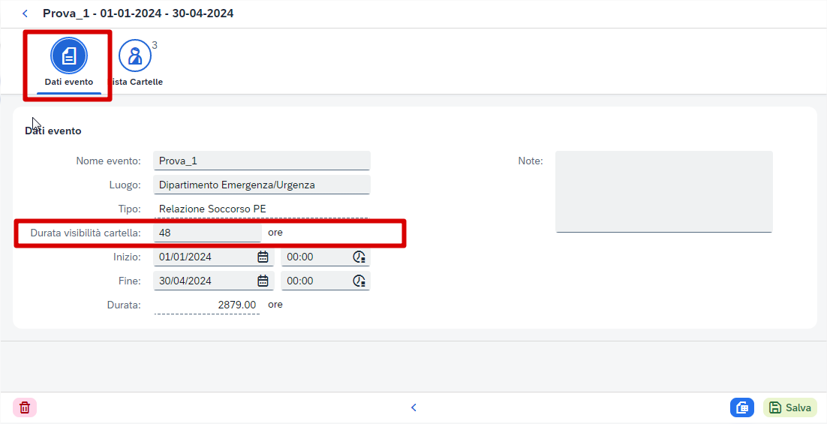Image resolution: width=827 pixels, height=424 pixels.
Task: Focus the Note text area
Action: (x=664, y=191)
